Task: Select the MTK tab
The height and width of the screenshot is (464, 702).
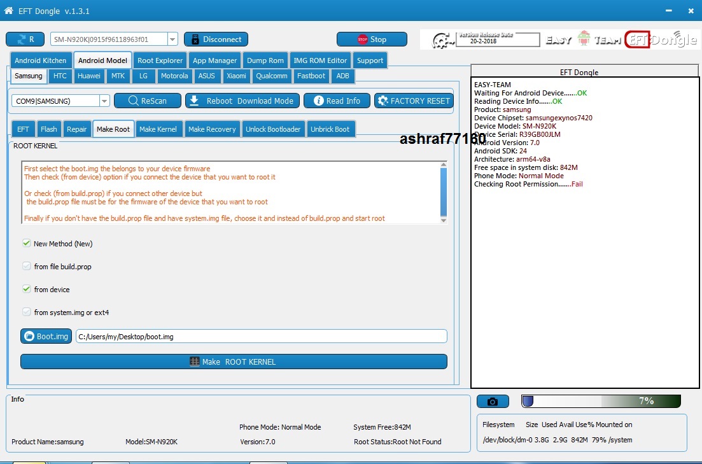Action: click(x=118, y=76)
